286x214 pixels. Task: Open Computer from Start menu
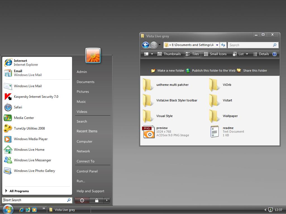pos(84,141)
